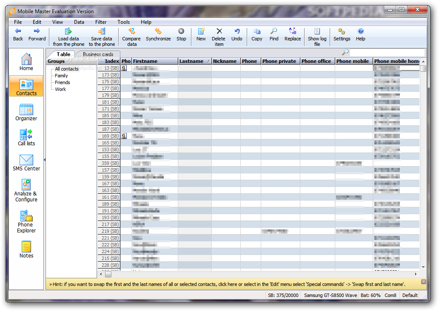Go to Home in sidebar
The height and width of the screenshot is (311, 439).
[26, 62]
